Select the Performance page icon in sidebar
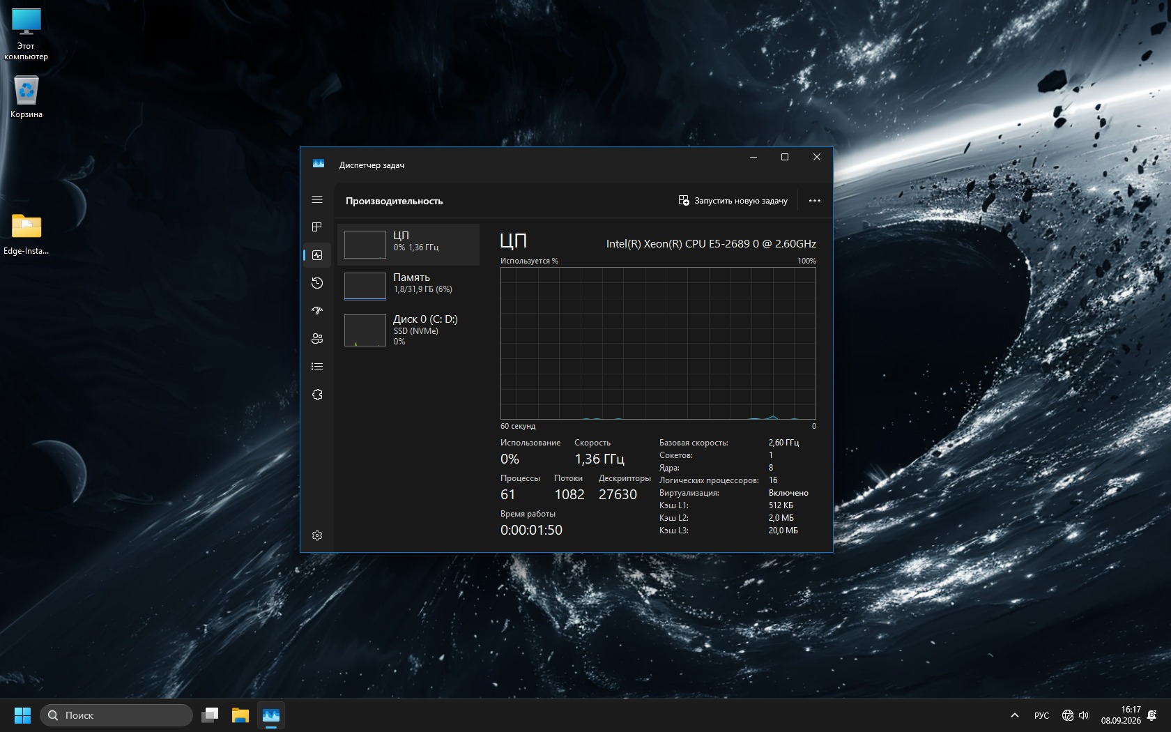The width and height of the screenshot is (1171, 732). (317, 255)
